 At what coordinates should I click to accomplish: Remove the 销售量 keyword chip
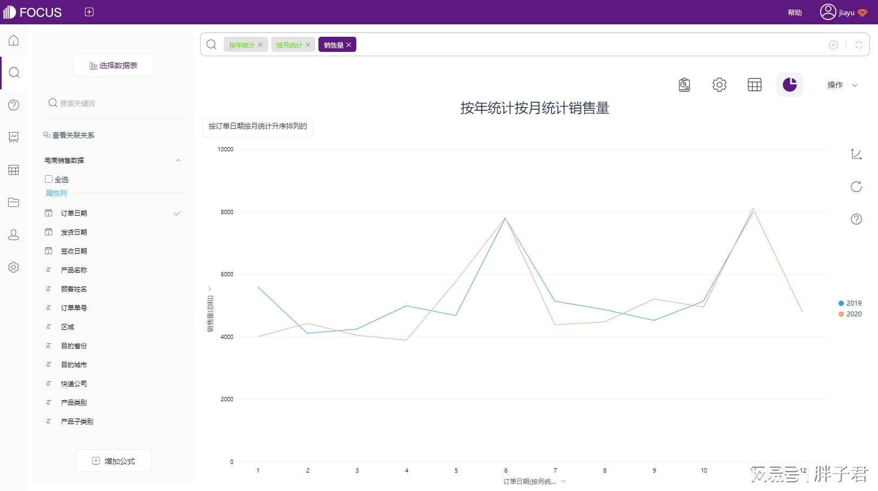(349, 45)
